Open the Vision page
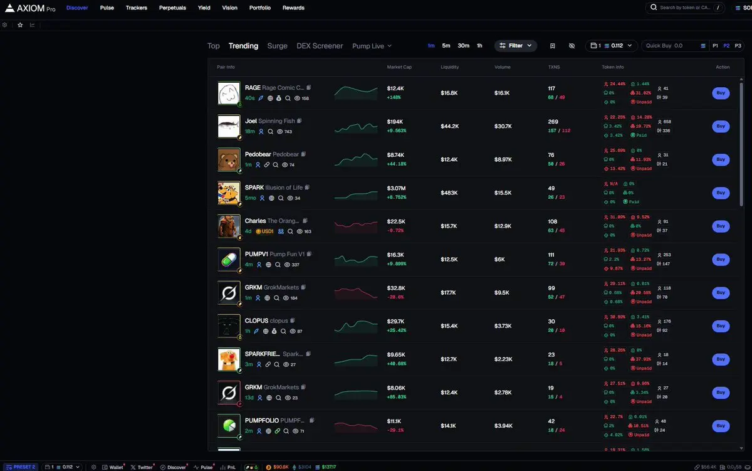Image resolution: width=752 pixels, height=471 pixels. pyautogui.click(x=230, y=8)
